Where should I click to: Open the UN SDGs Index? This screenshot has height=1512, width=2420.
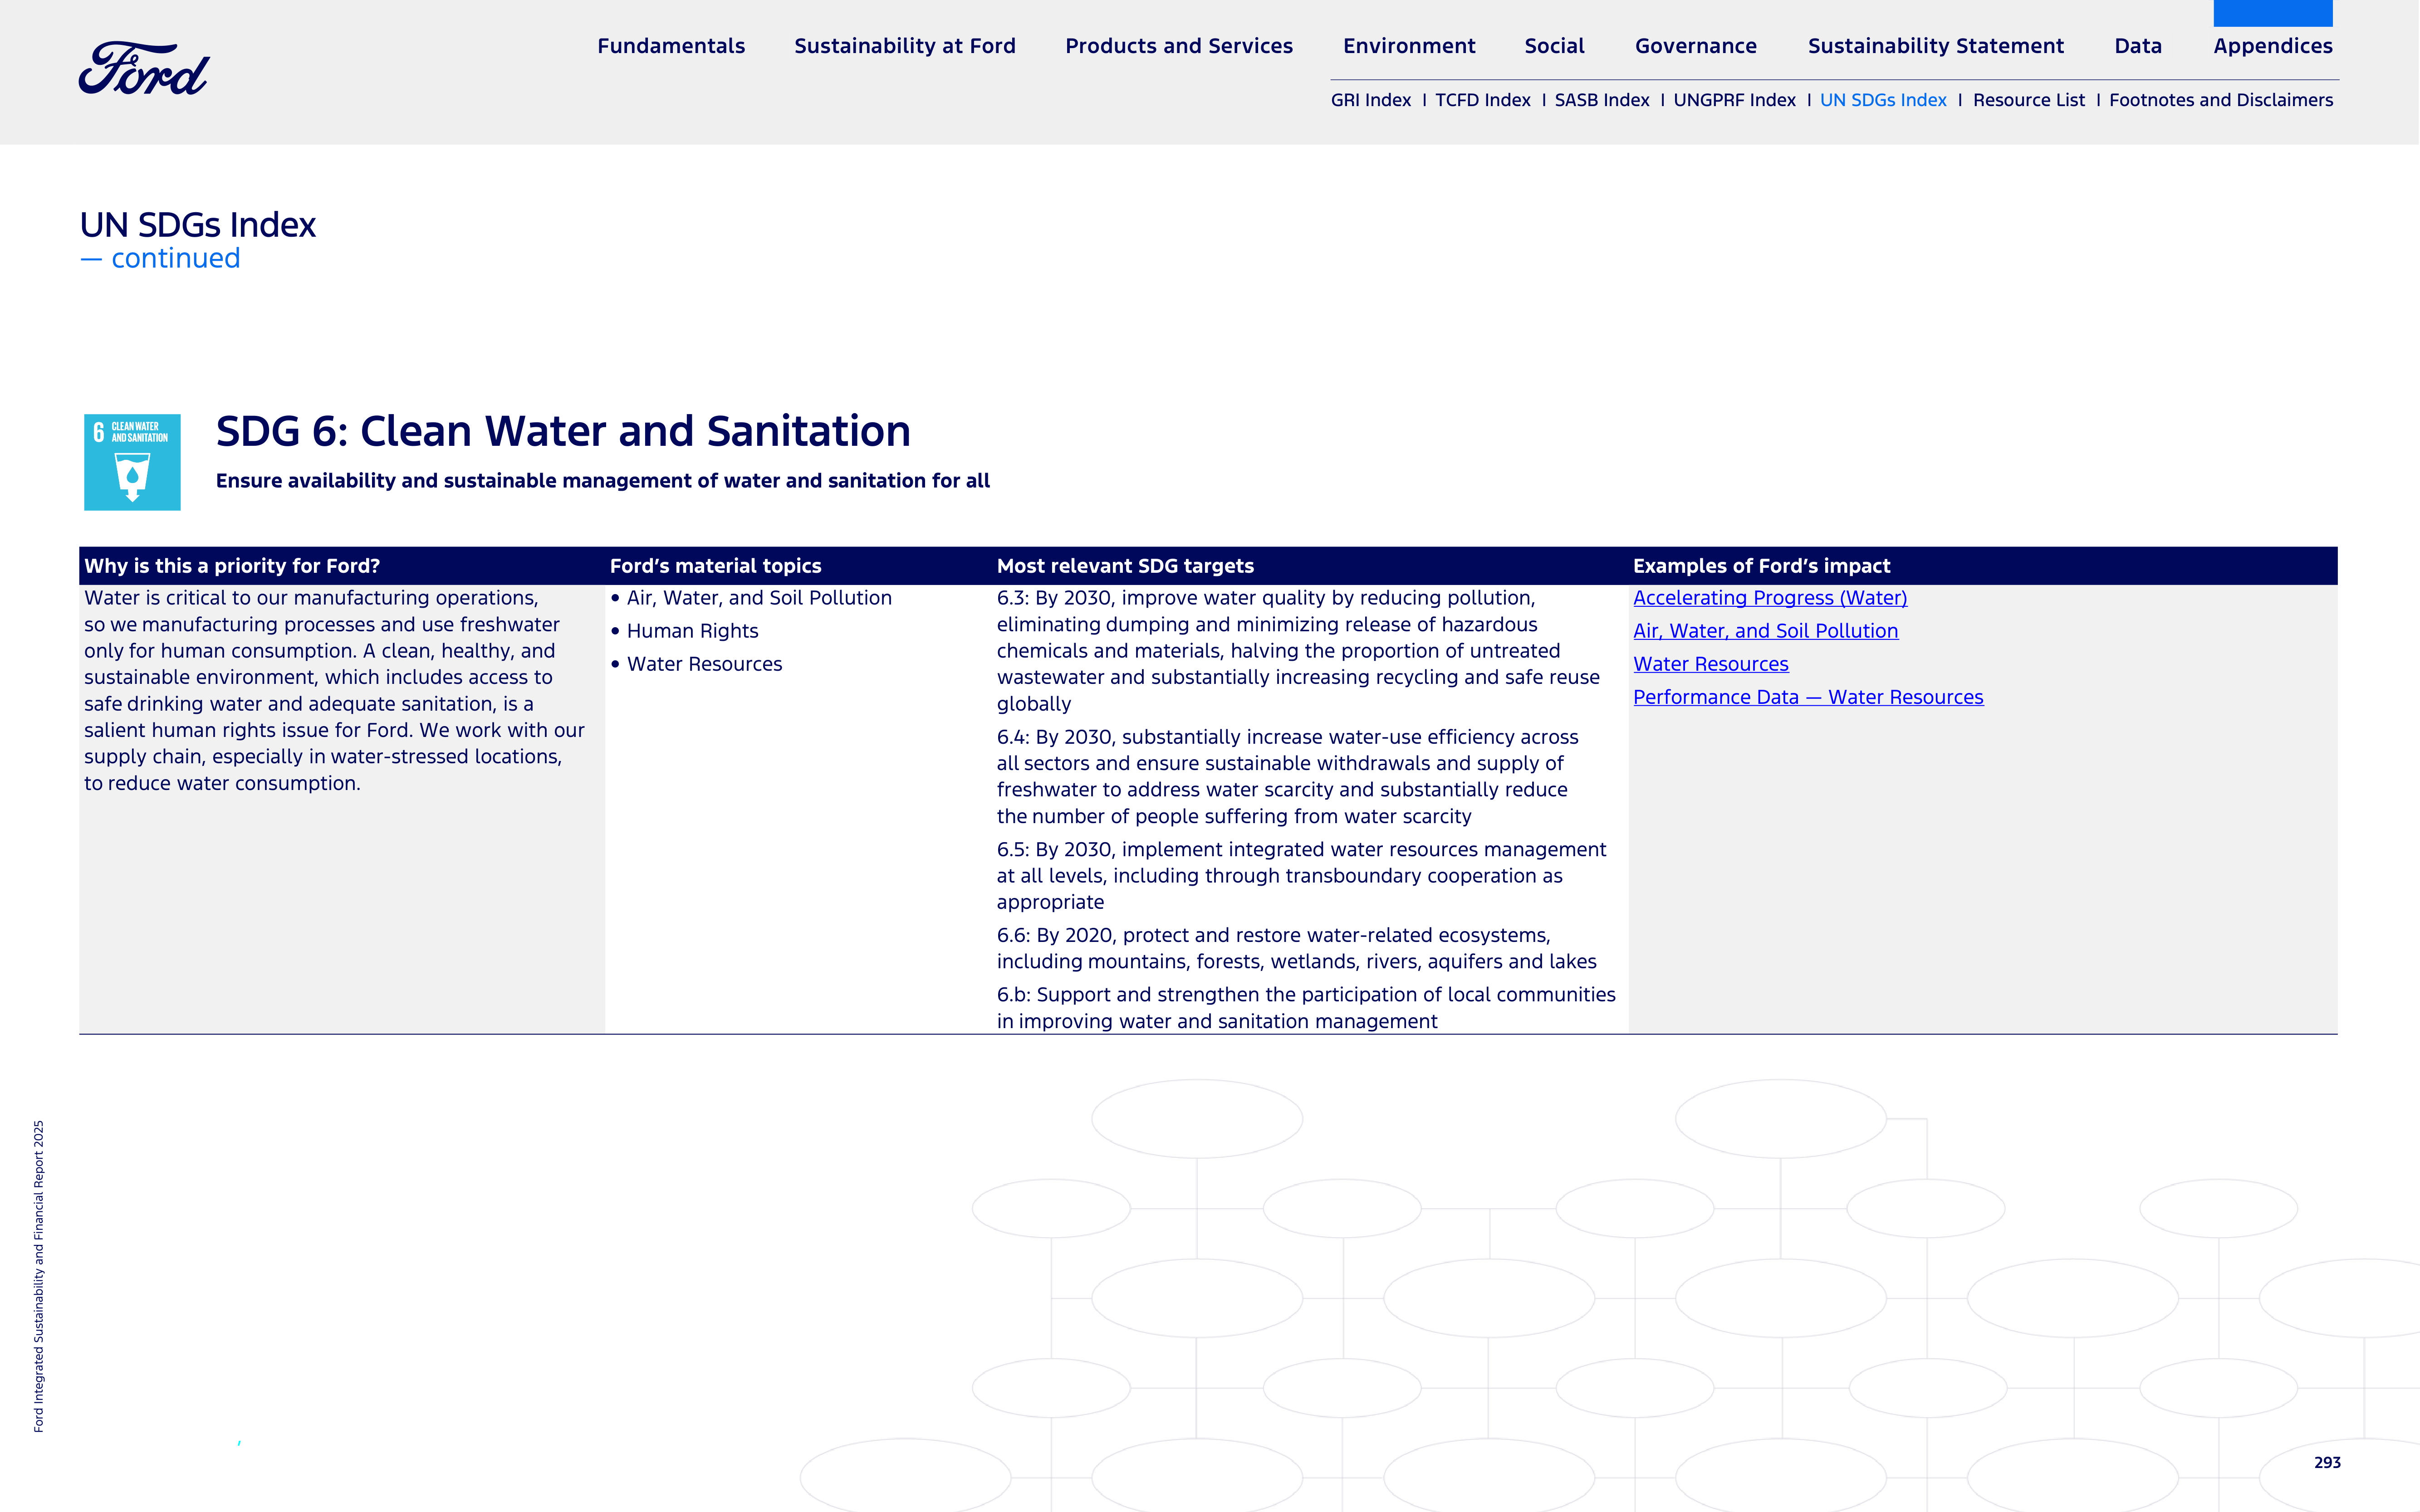[1883, 100]
